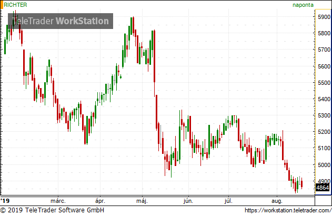
Task: Click the 5900 price axis label
Action: click(x=324, y=17)
